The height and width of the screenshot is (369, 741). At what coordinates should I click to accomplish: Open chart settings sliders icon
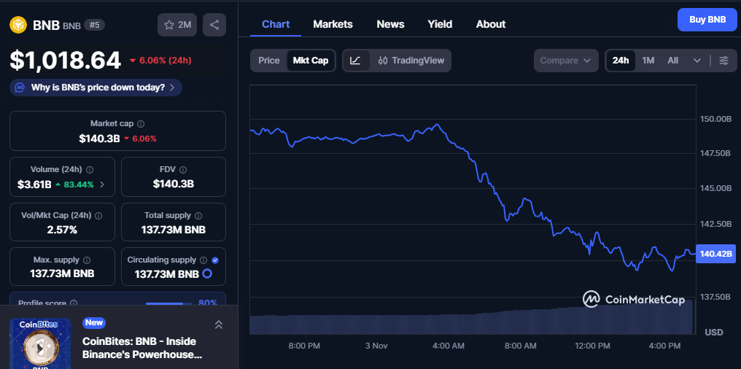click(723, 61)
